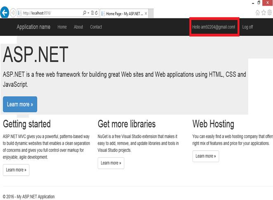Click the browser forward arrow button

coord(13,13)
